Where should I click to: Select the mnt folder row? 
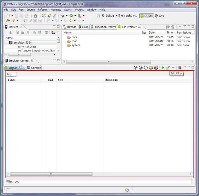[x=129, y=41]
